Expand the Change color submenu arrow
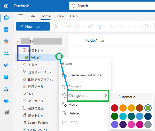The width and height of the screenshot is (155, 131). tap(106, 96)
